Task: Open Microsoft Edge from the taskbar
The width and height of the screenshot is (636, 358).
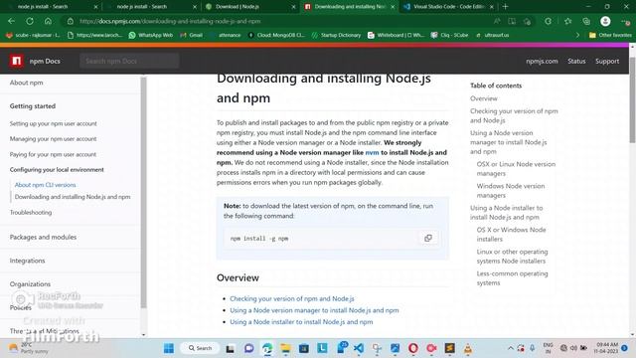Action: click(x=267, y=348)
